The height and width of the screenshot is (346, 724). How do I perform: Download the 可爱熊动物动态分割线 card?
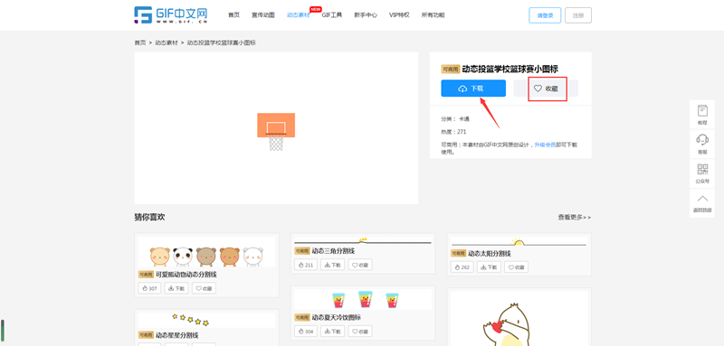(176, 288)
